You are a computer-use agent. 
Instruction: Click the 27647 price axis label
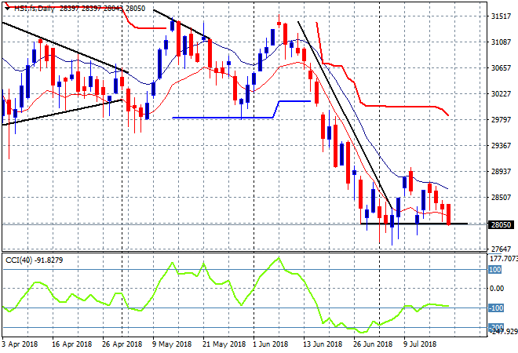[x=502, y=249]
